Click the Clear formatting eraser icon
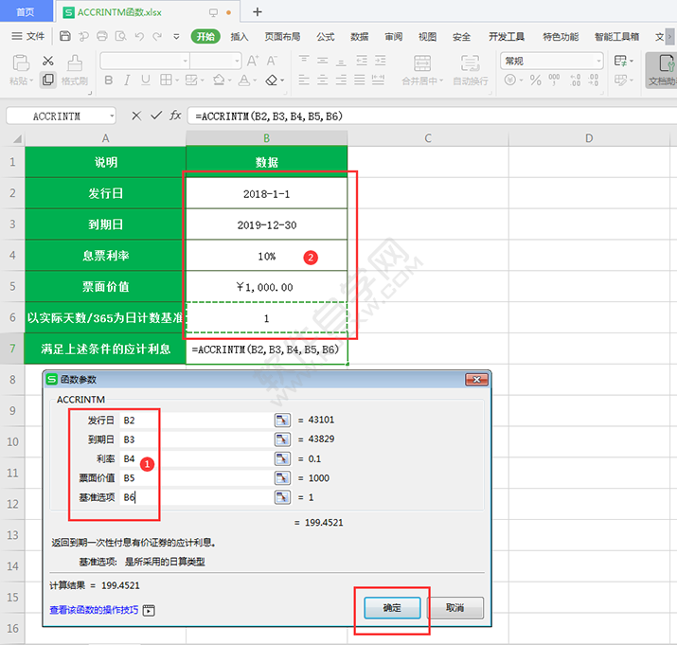This screenshot has height=645, width=677. point(272,80)
